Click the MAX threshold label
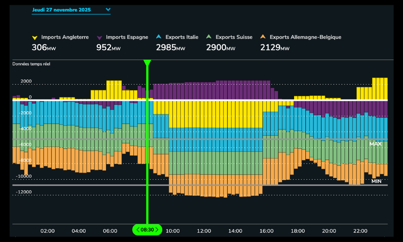403x242 pixels. [375, 144]
